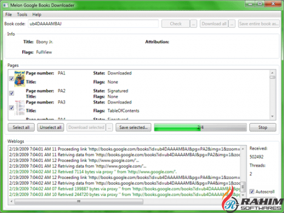Click the 'Downloaded' state of PA1
The height and width of the screenshot is (213, 284).
[119, 73]
